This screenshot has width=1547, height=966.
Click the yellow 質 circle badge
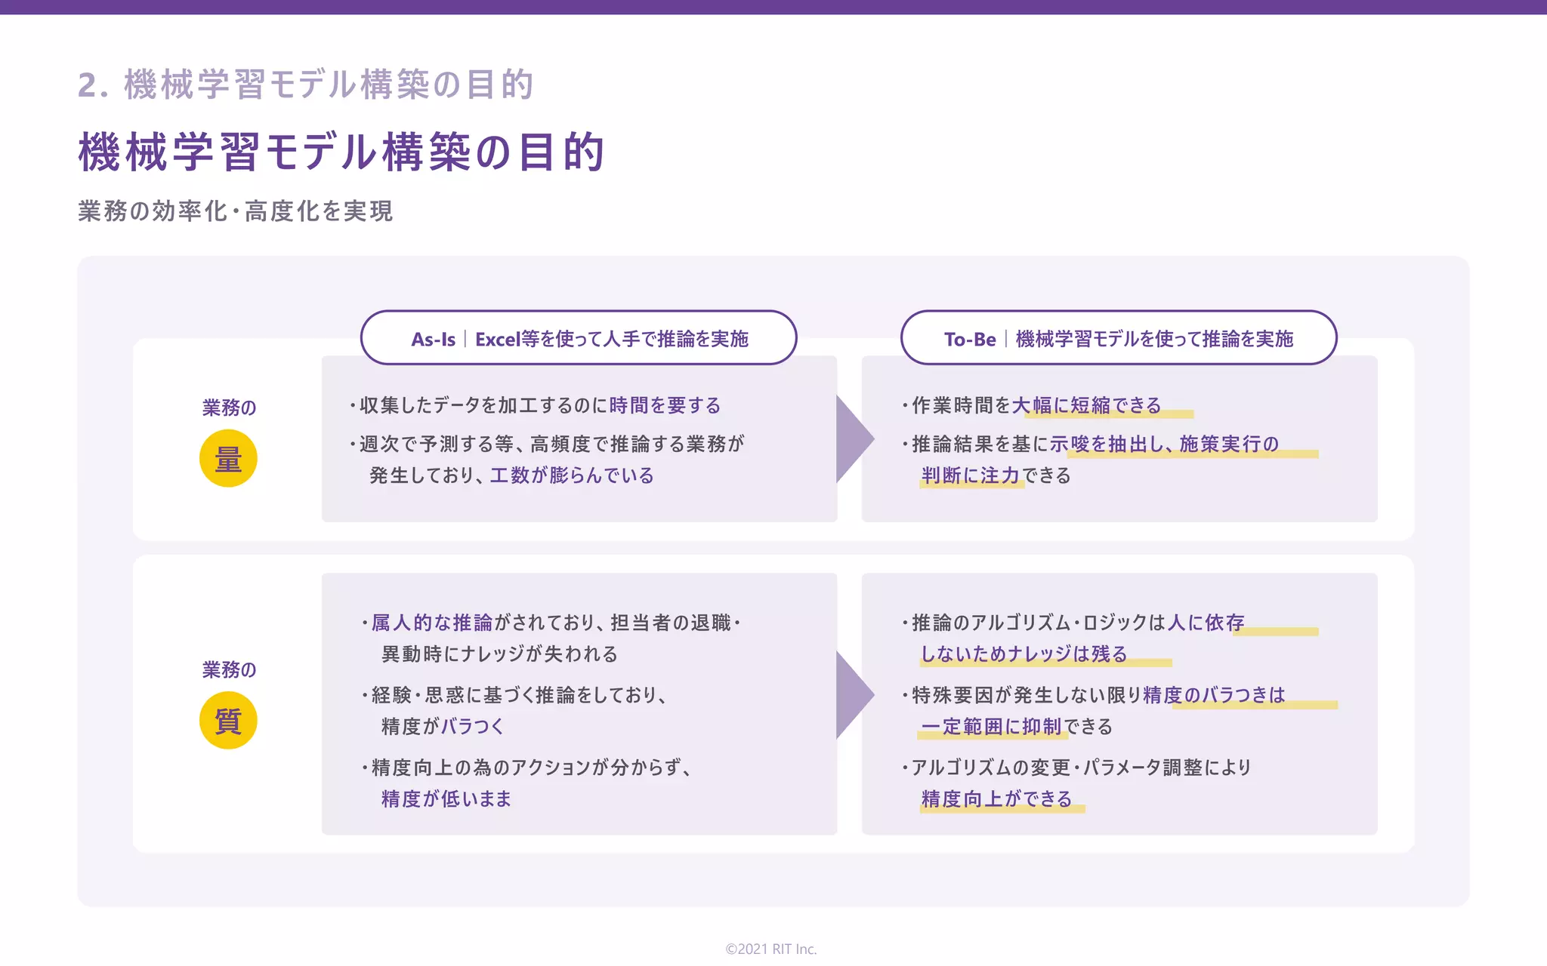(x=228, y=721)
